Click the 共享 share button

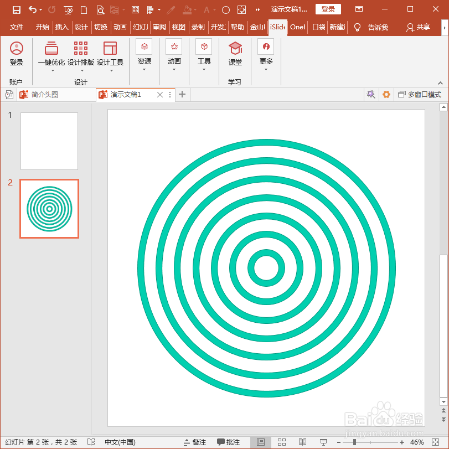coord(418,27)
